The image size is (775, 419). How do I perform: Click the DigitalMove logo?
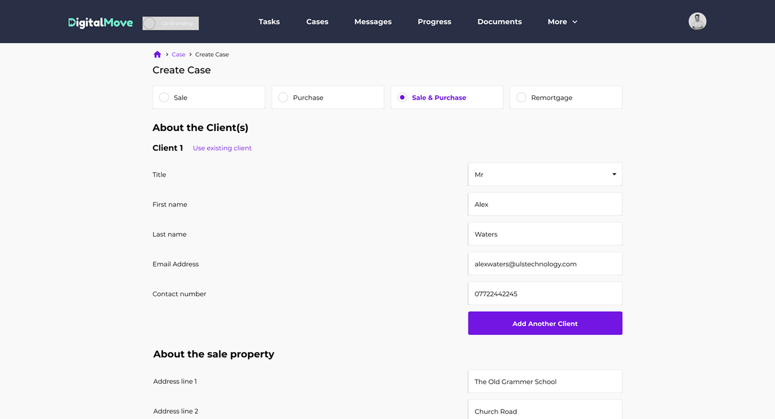point(100,23)
